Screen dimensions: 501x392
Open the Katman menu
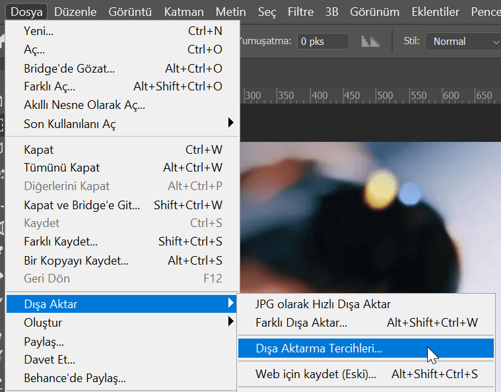tap(184, 12)
